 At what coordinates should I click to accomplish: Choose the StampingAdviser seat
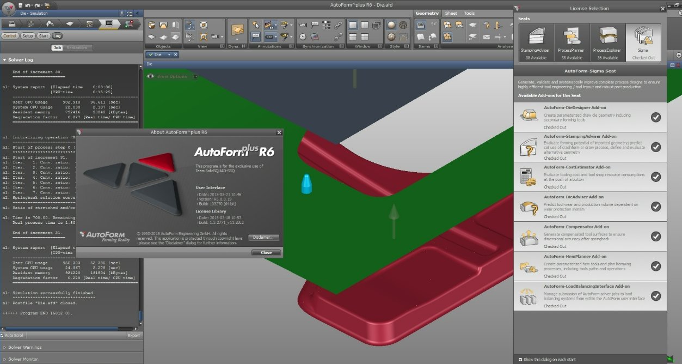536,43
